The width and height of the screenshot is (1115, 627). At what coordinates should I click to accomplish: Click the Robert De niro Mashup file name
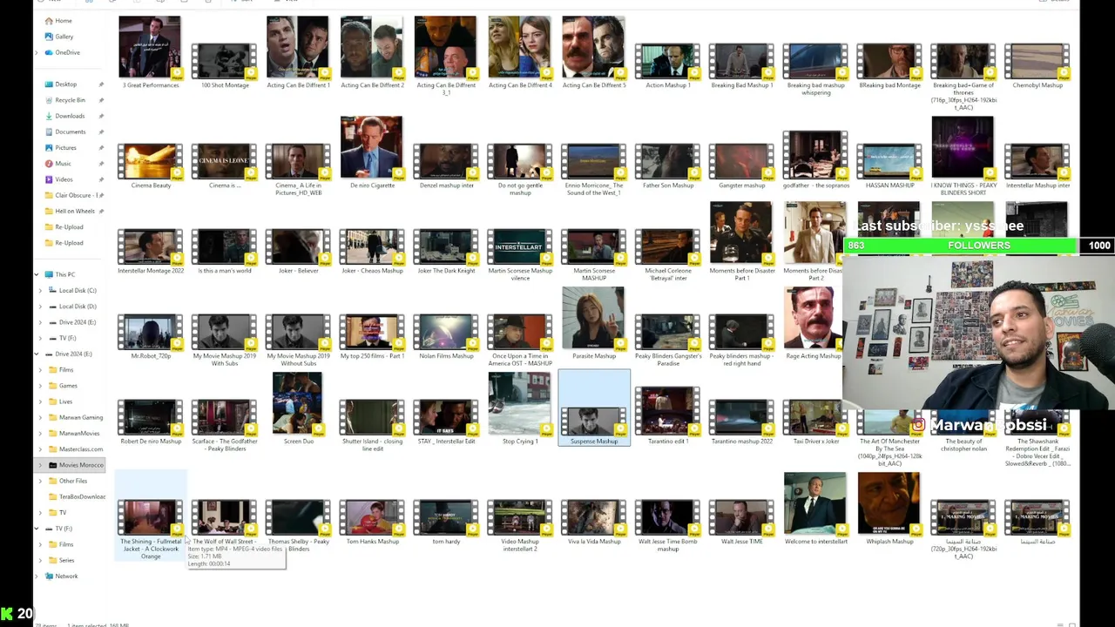click(x=151, y=442)
